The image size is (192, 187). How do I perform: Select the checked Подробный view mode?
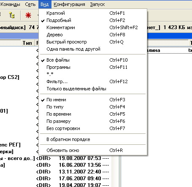[x=93, y=20]
